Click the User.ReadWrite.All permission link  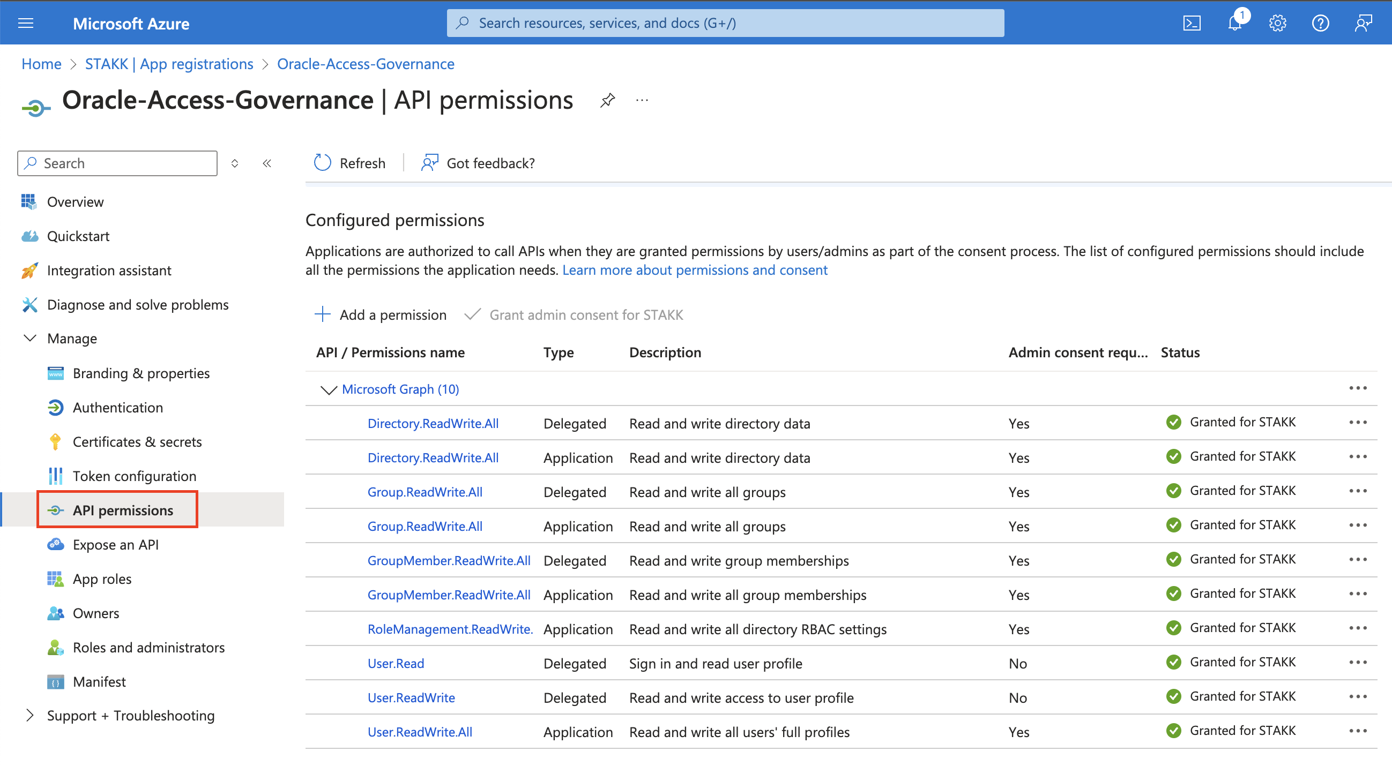tap(420, 731)
